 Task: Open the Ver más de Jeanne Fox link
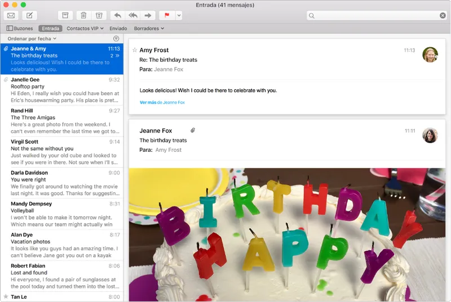(x=162, y=102)
